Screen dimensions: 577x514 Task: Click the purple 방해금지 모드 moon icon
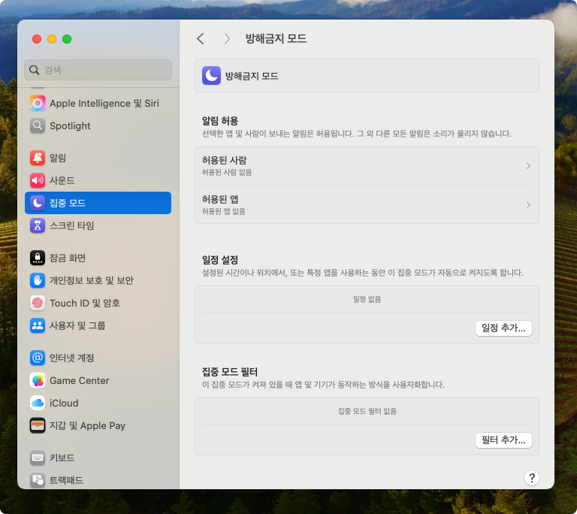tap(211, 75)
